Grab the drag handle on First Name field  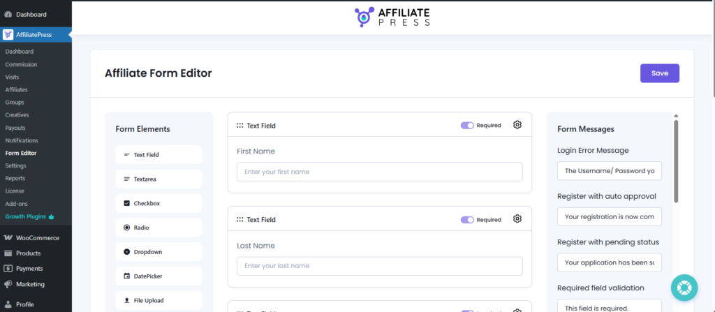tap(239, 126)
